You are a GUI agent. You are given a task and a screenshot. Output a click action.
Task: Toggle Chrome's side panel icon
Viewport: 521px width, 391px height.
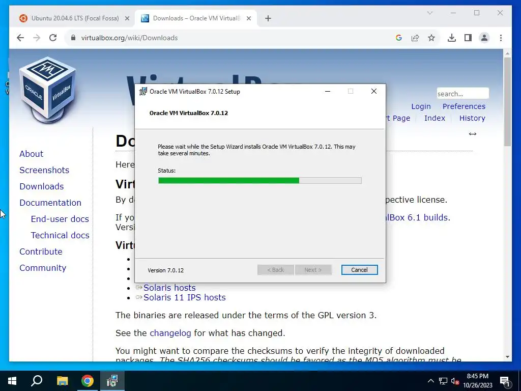(x=468, y=38)
